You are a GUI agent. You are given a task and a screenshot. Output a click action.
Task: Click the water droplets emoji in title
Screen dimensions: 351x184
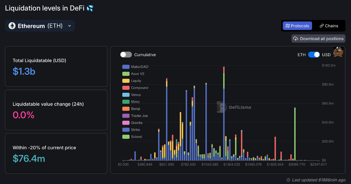(x=90, y=8)
